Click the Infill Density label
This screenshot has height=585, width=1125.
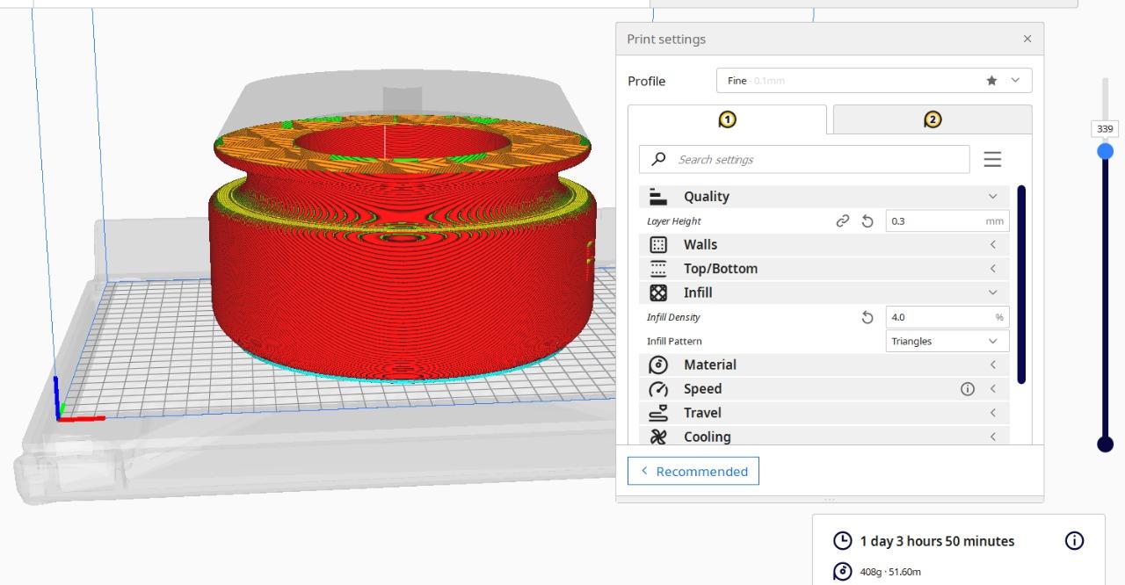[673, 317]
